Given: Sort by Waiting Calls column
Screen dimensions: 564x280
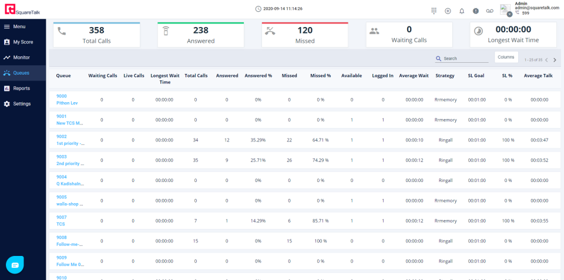Looking at the screenshot, I should coord(102,76).
